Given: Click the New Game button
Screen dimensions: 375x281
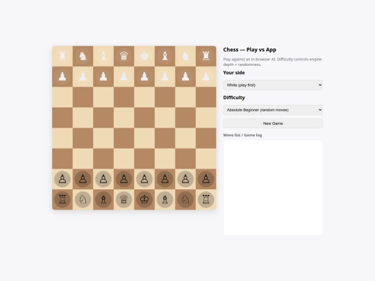Looking at the screenshot, I should (x=273, y=124).
